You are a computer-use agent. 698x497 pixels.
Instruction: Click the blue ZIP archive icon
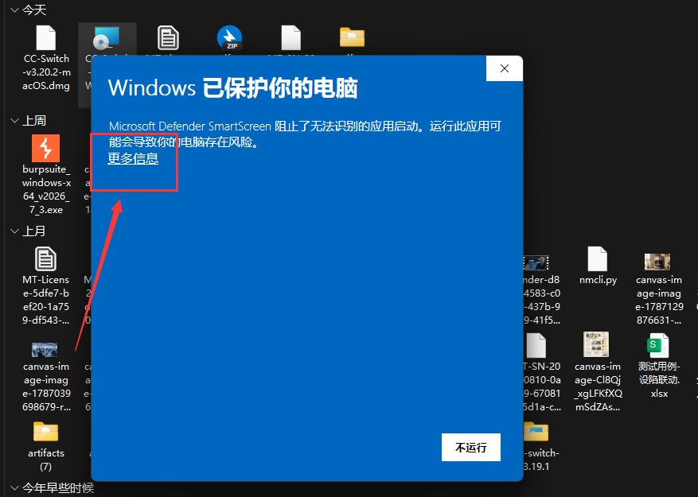[x=230, y=37]
